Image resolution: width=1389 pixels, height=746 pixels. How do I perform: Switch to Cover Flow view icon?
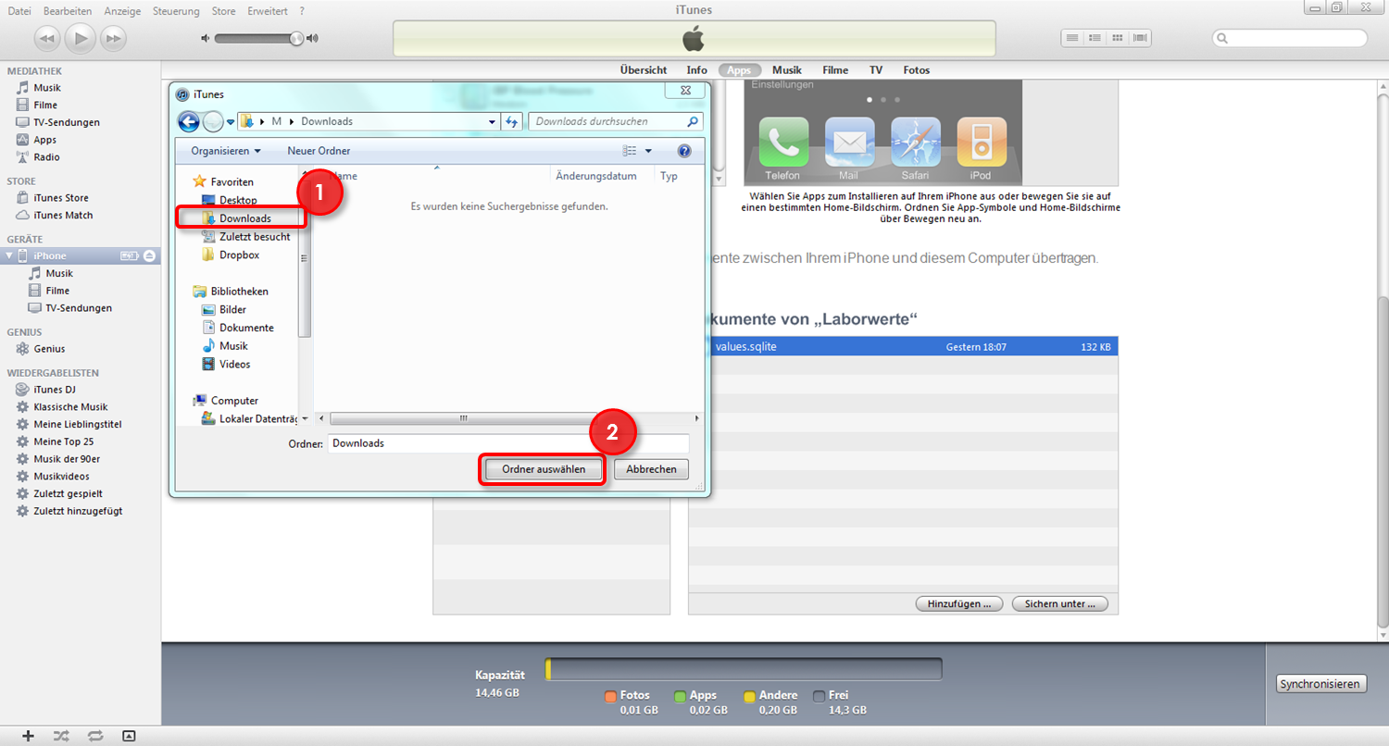coord(1140,38)
